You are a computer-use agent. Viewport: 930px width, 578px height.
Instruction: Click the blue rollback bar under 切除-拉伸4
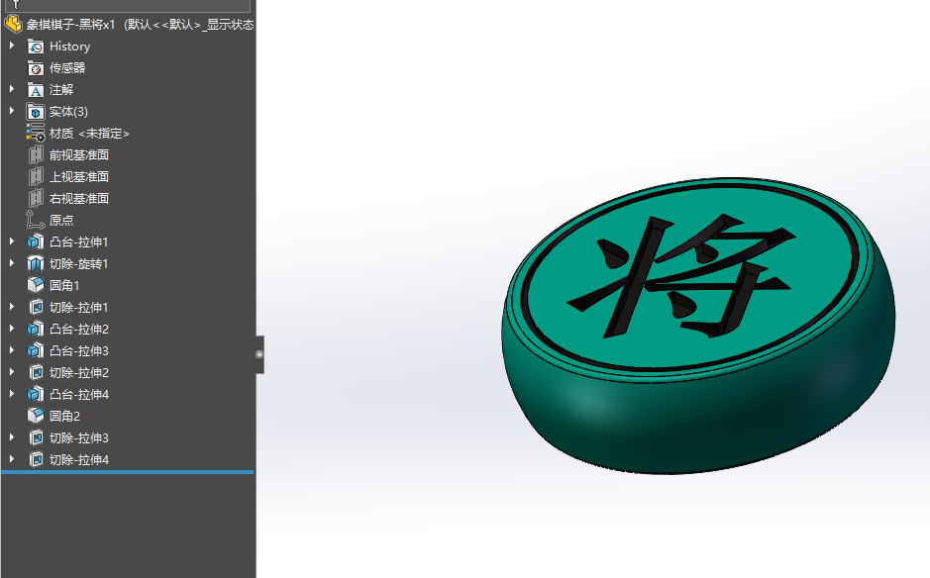point(128,472)
